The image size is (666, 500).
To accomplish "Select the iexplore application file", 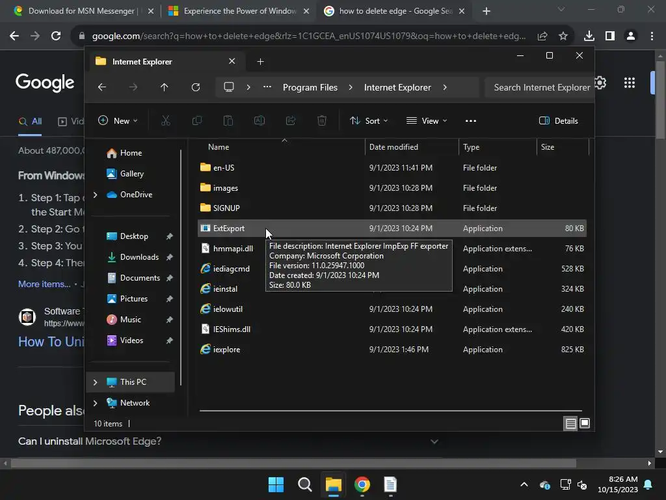I will pyautogui.click(x=392, y=350).
